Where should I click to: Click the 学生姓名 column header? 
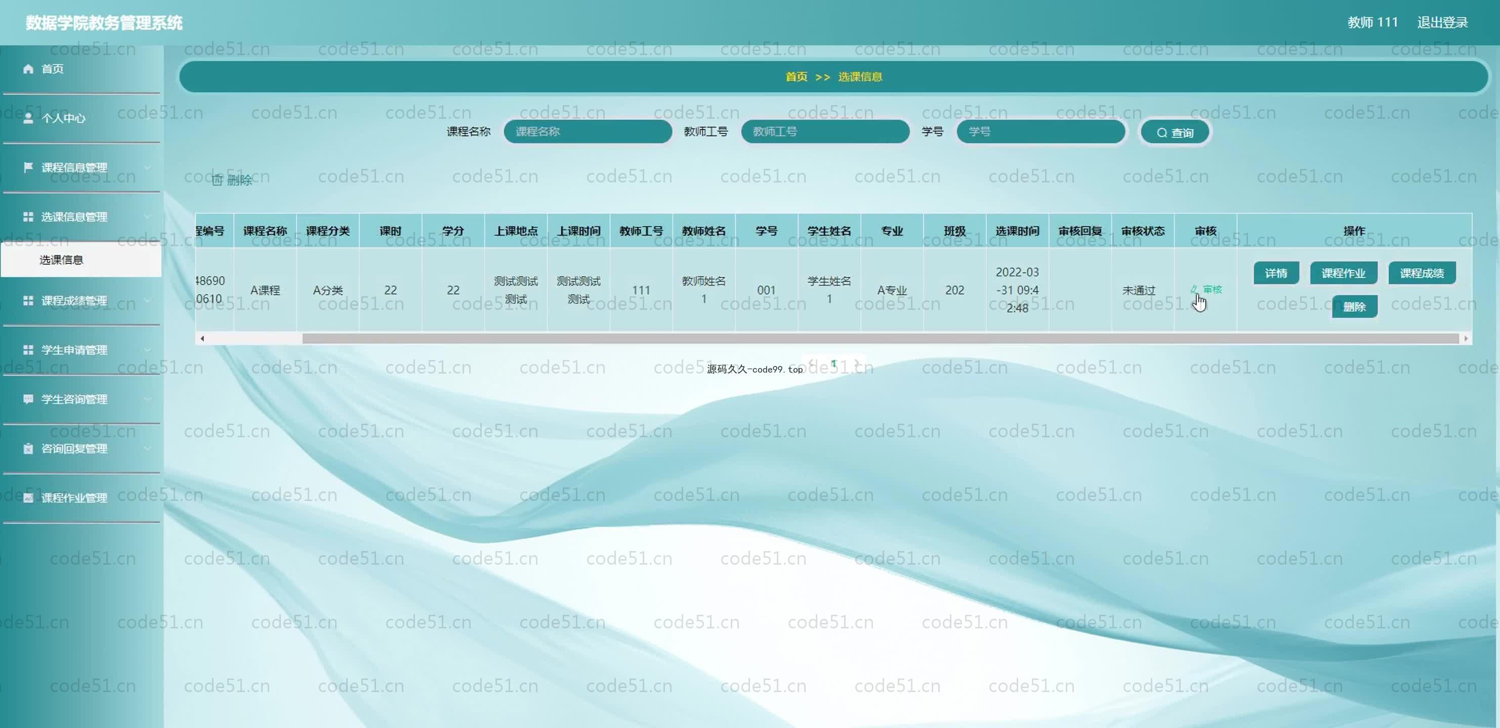coord(829,231)
